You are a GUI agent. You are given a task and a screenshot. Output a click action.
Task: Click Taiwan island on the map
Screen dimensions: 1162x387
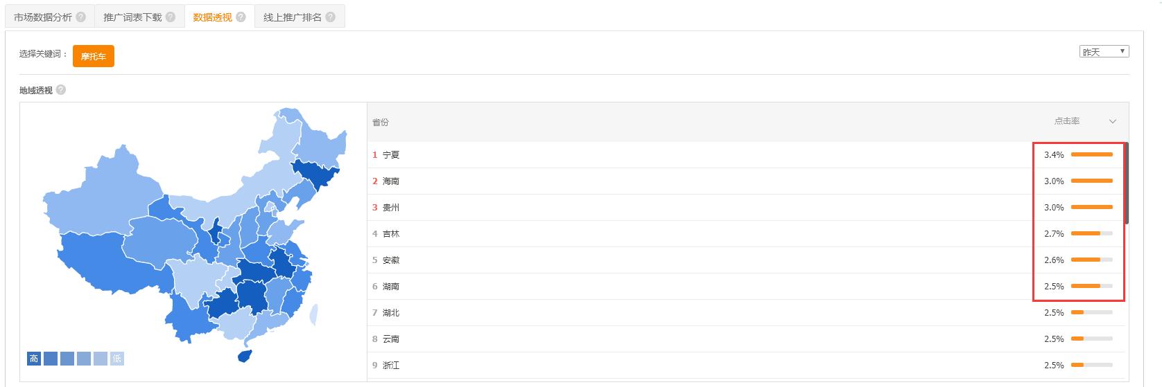[313, 315]
